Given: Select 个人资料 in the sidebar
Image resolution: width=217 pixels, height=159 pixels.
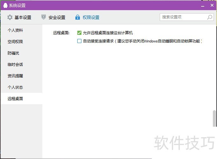Looking at the screenshot, I should coord(15,30).
